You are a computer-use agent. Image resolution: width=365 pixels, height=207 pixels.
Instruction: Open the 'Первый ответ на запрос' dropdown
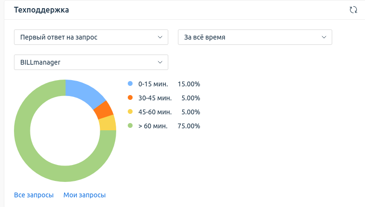pos(91,37)
